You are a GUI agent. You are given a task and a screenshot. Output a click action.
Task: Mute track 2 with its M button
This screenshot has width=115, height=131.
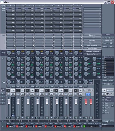click(x=23, y=94)
